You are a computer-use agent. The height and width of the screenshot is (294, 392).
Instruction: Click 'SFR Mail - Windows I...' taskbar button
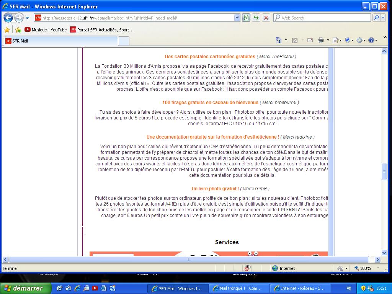tap(178, 288)
